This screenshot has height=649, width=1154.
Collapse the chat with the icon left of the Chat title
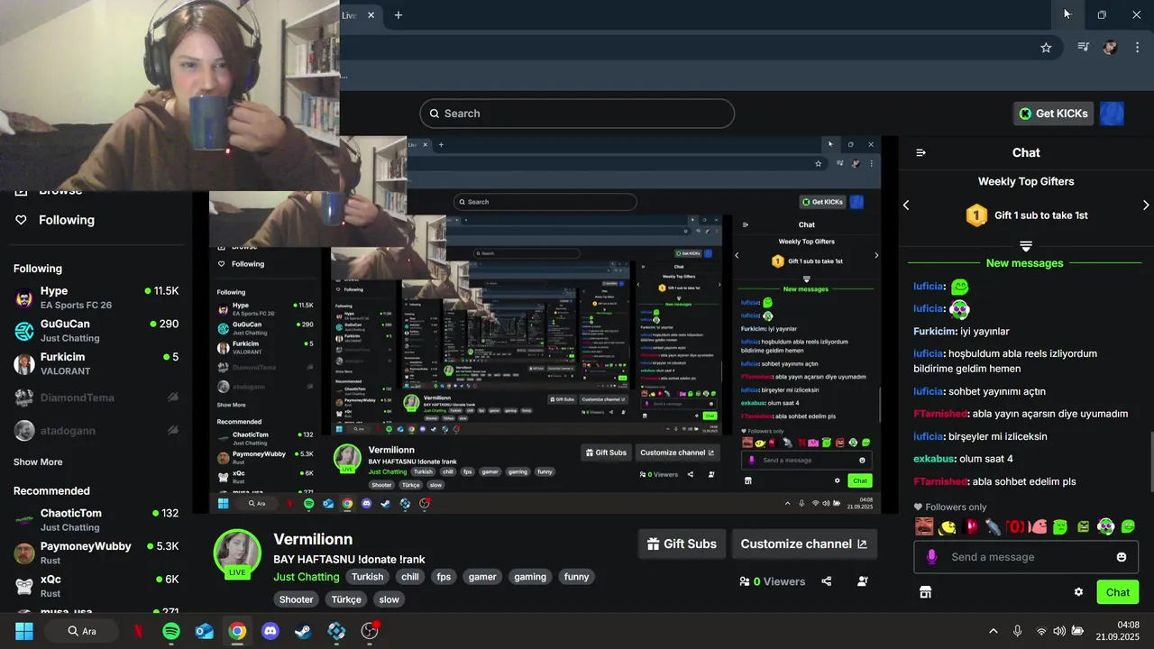click(x=920, y=152)
